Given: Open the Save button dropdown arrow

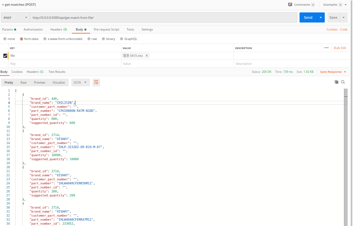Looking at the screenshot, I should [x=344, y=17].
